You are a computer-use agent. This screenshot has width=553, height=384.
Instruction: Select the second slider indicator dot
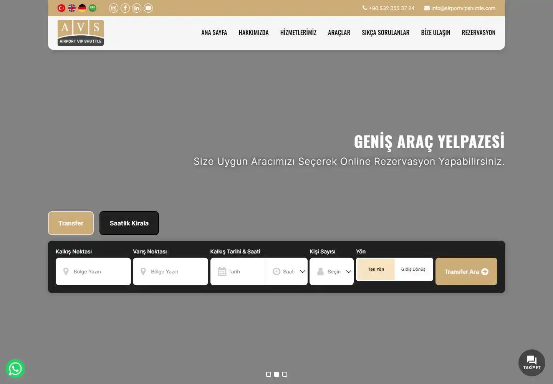point(276,374)
